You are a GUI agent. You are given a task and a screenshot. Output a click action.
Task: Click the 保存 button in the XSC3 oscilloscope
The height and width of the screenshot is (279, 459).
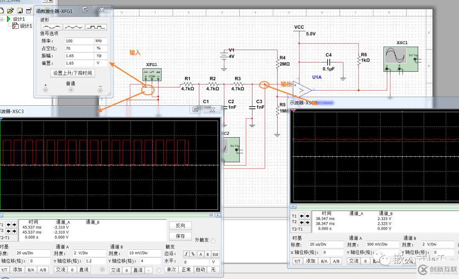(180, 236)
